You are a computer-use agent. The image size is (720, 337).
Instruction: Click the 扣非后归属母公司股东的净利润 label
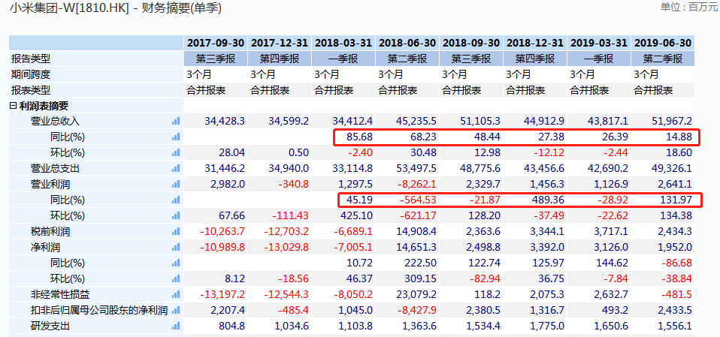[99, 311]
